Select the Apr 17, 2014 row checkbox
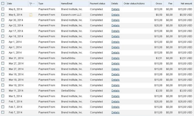194x116 pixels. pos(3,31)
